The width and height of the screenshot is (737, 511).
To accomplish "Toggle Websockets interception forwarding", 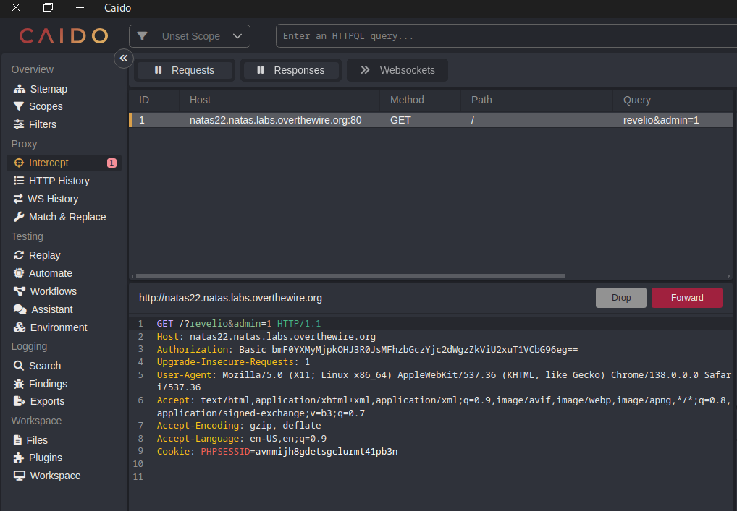I will point(397,70).
